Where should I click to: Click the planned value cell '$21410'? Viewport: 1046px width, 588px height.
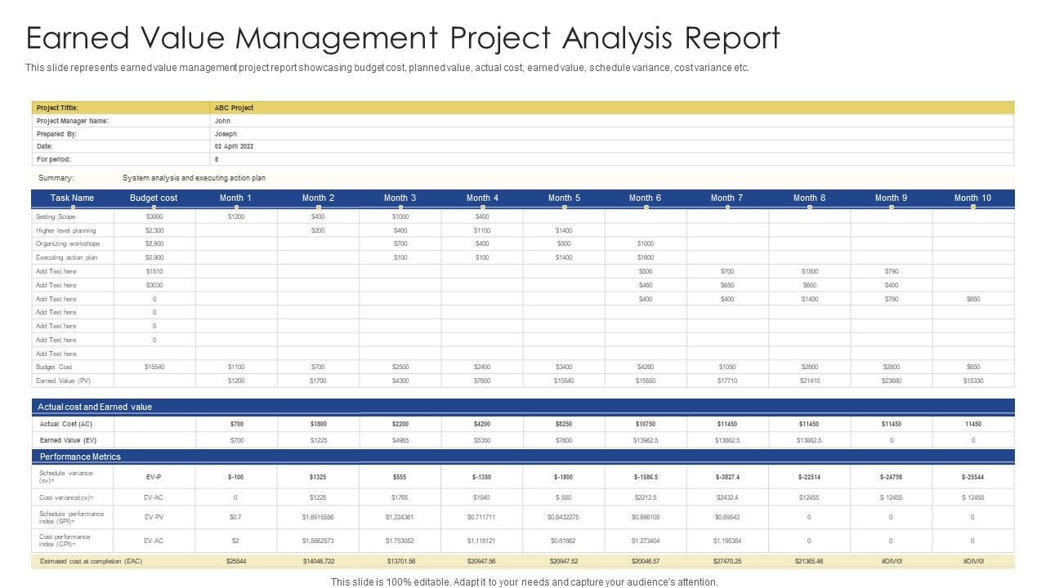809,381
